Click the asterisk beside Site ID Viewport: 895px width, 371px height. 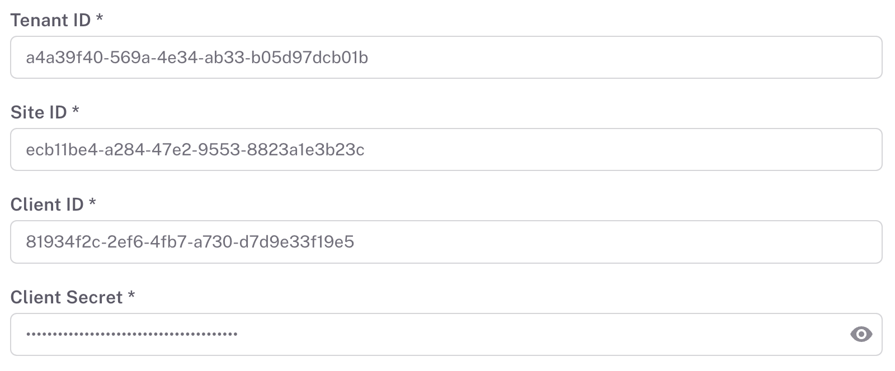pos(76,111)
